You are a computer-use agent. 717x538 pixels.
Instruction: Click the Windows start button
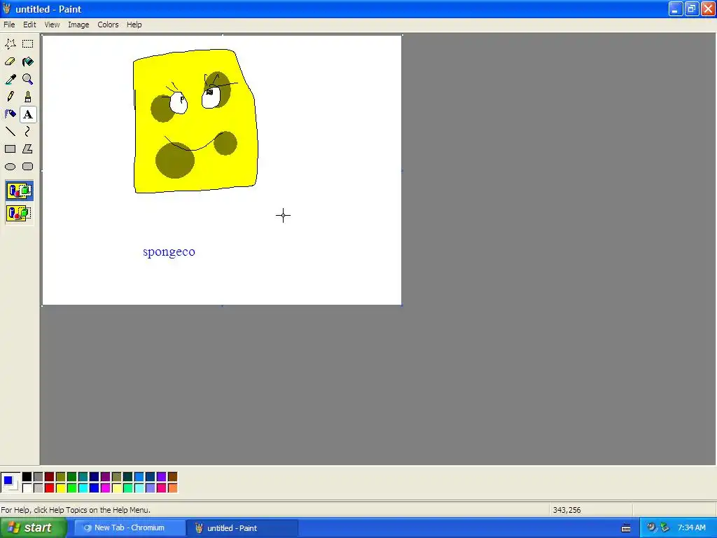point(34,528)
